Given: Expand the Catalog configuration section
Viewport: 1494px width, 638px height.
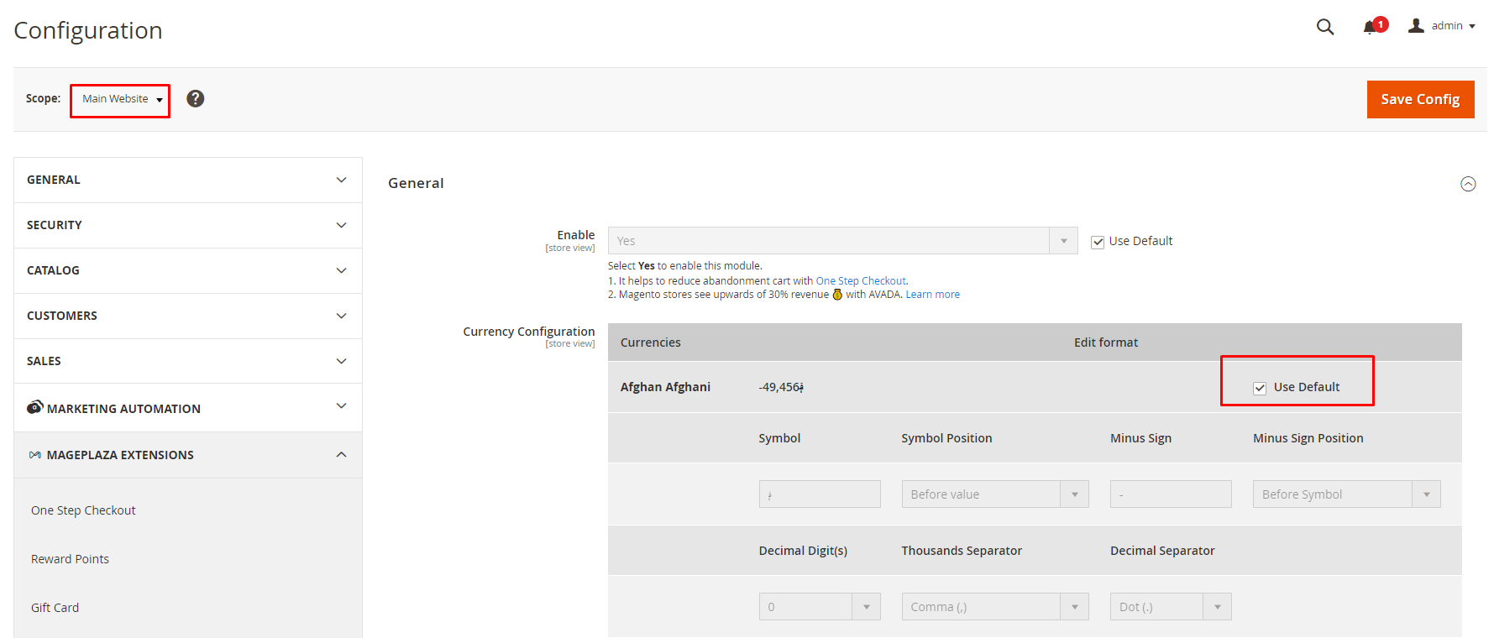Looking at the screenshot, I should pyautogui.click(x=188, y=270).
